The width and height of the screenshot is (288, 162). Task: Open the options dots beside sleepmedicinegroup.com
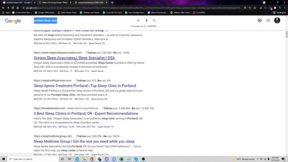[76, 136]
